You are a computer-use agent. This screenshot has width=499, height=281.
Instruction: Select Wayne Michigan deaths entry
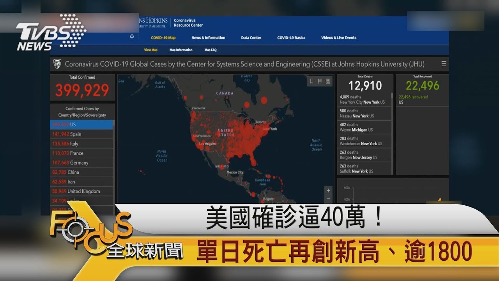coord(364,127)
